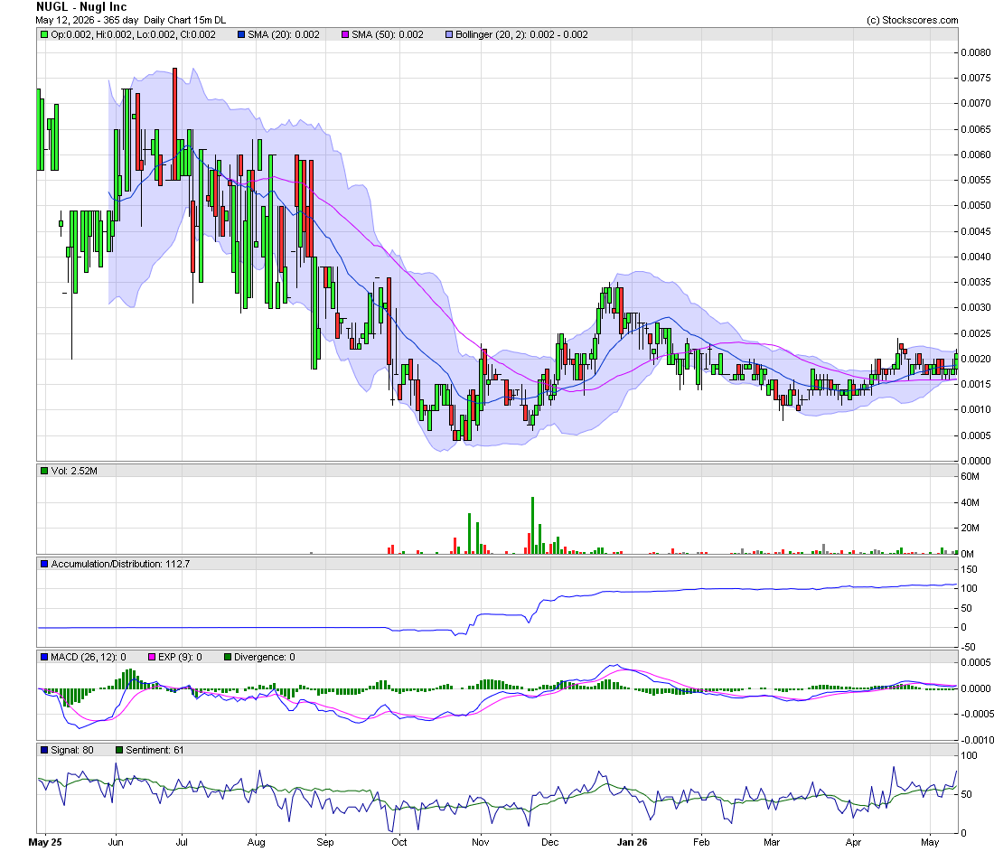The height and width of the screenshot is (861, 994).
Task: Click the -0.0010 MACD axis value
Action: click(x=977, y=740)
